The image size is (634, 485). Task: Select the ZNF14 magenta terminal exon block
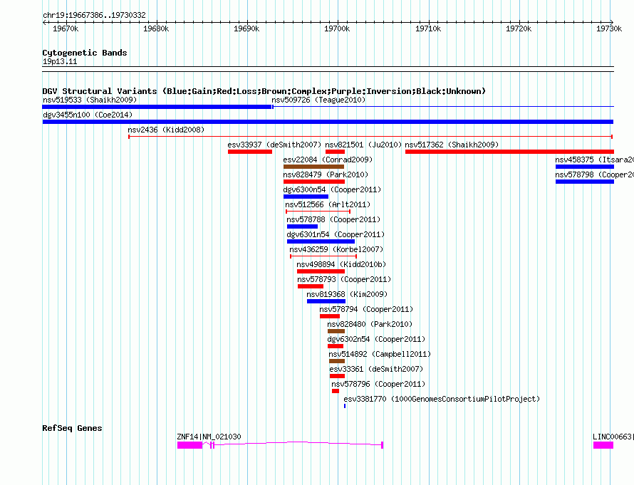click(189, 445)
